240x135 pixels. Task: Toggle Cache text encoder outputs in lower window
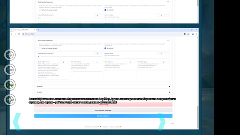coord(40,48)
